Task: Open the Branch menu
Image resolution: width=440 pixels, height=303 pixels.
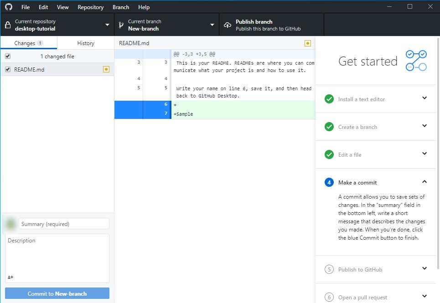Action: (x=120, y=7)
